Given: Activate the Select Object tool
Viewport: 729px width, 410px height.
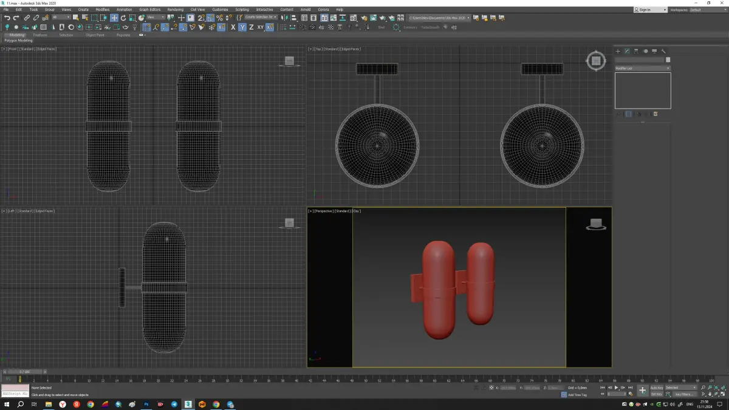Looking at the screenshot, I should (x=75, y=18).
